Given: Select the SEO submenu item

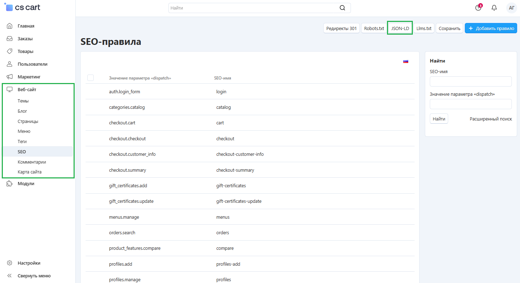Looking at the screenshot, I should click(x=37, y=152).
